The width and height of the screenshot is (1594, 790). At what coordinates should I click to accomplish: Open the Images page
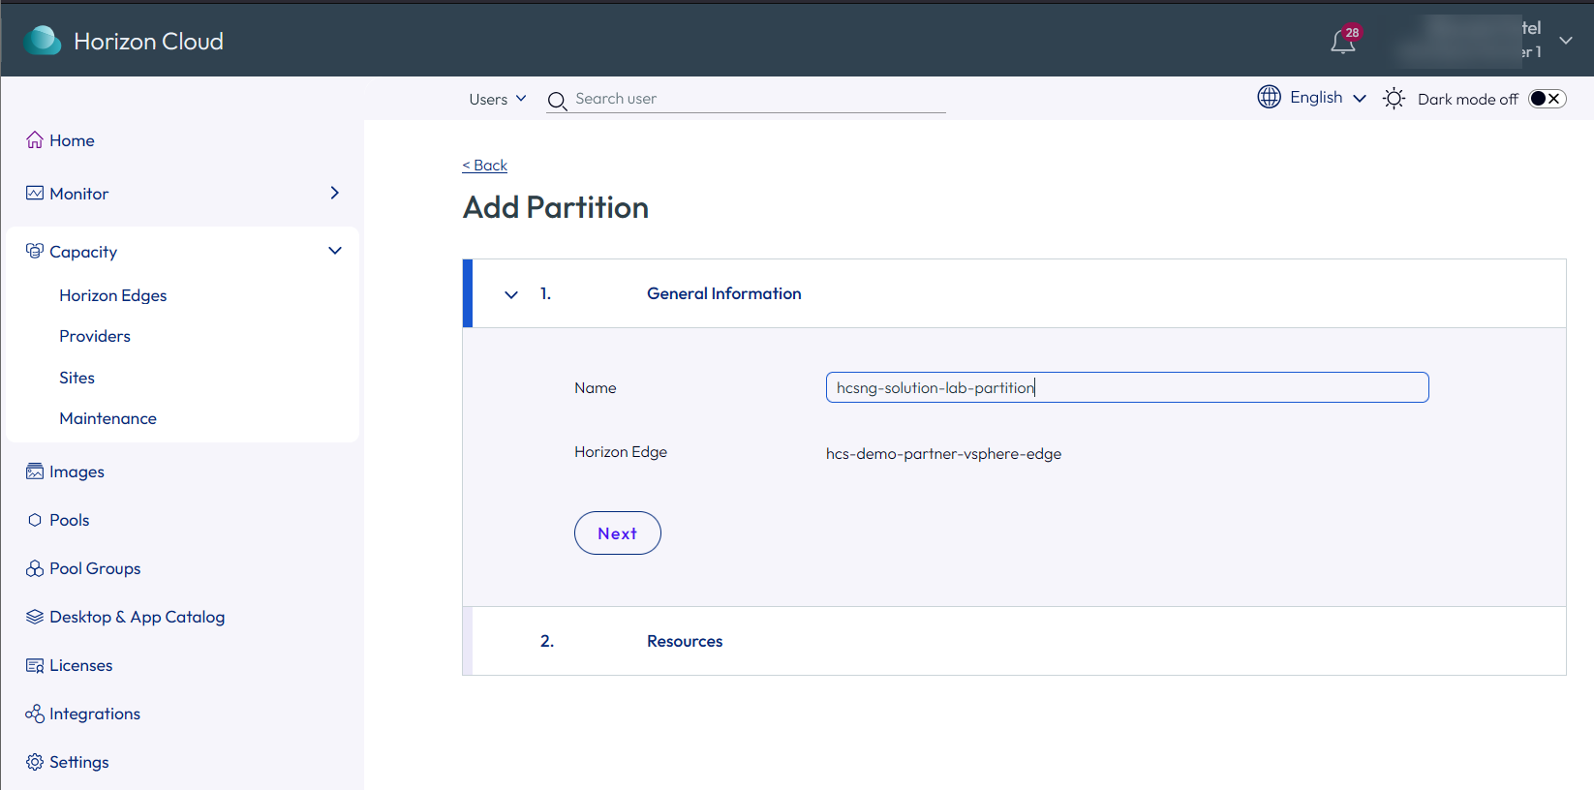point(77,471)
